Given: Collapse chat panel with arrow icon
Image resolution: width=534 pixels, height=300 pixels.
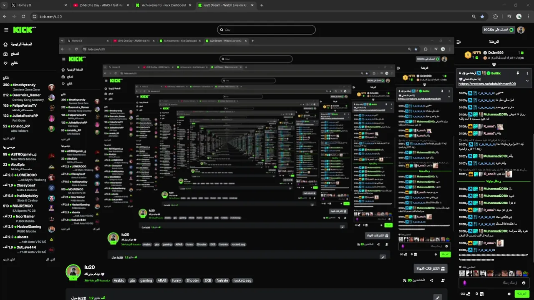Looking at the screenshot, I should 458,42.
